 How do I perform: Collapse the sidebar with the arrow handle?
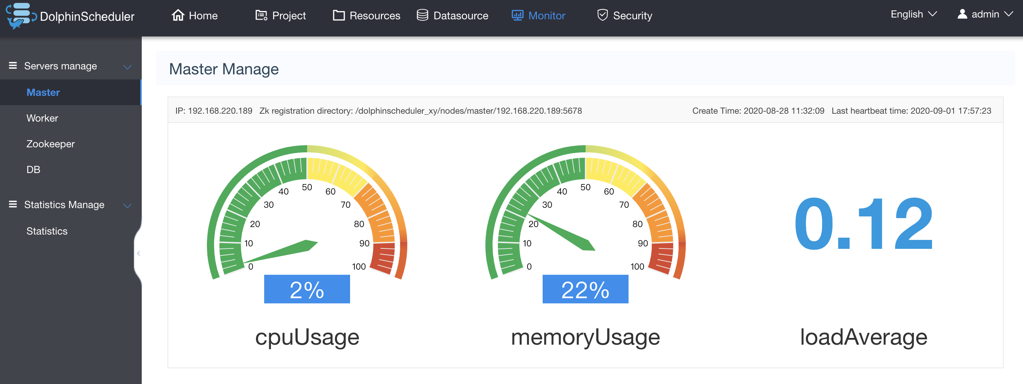pyautogui.click(x=139, y=253)
